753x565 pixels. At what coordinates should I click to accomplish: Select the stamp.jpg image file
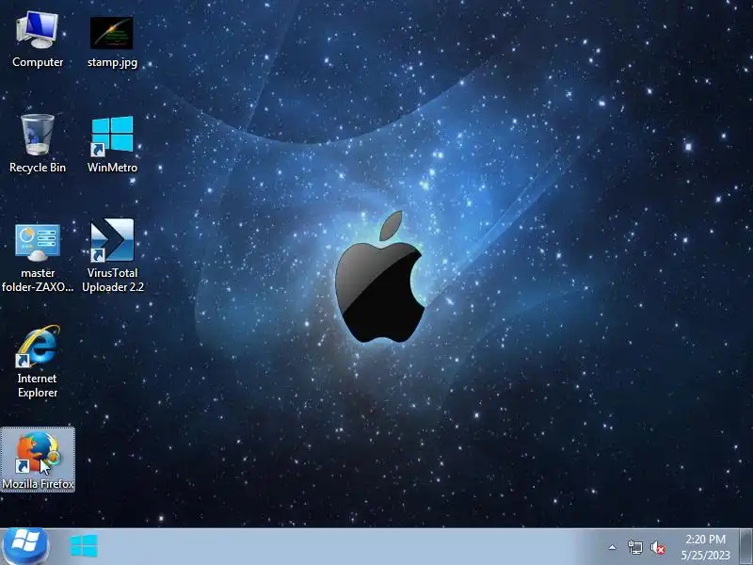(x=112, y=41)
